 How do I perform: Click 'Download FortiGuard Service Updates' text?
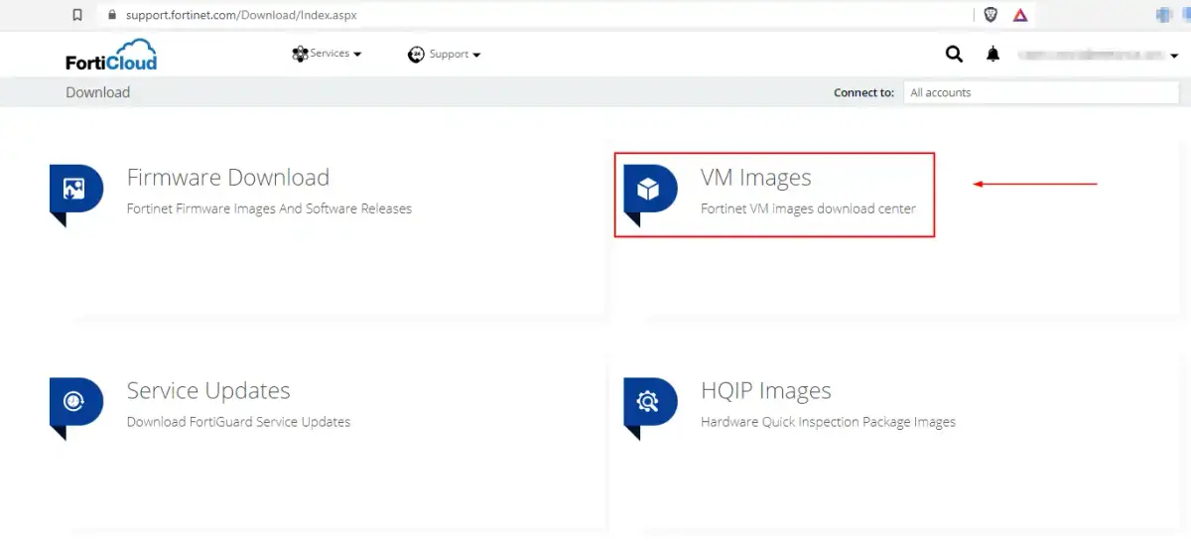click(238, 422)
